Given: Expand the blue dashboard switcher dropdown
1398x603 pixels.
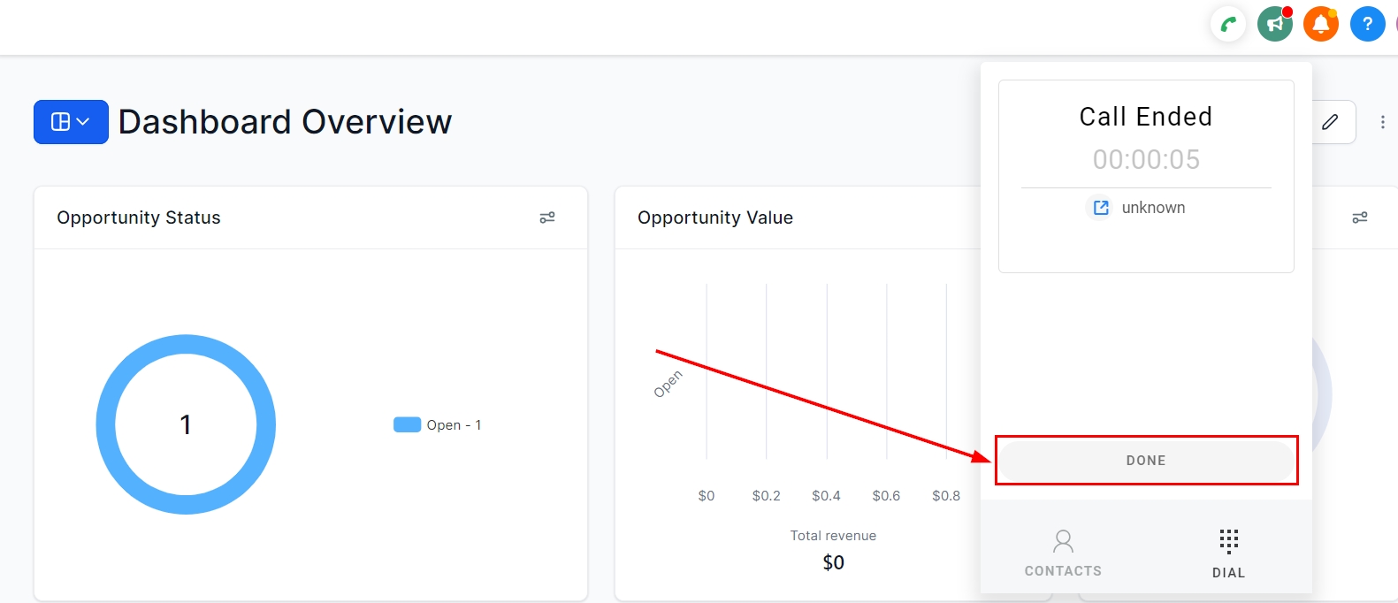Looking at the screenshot, I should 71,122.
